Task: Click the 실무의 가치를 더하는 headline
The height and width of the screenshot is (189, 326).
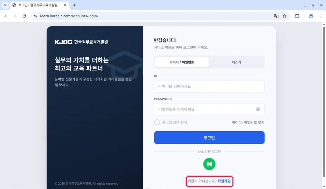Action: tap(81, 60)
